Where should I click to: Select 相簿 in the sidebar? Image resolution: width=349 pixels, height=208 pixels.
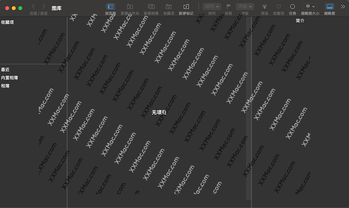(x=5, y=86)
